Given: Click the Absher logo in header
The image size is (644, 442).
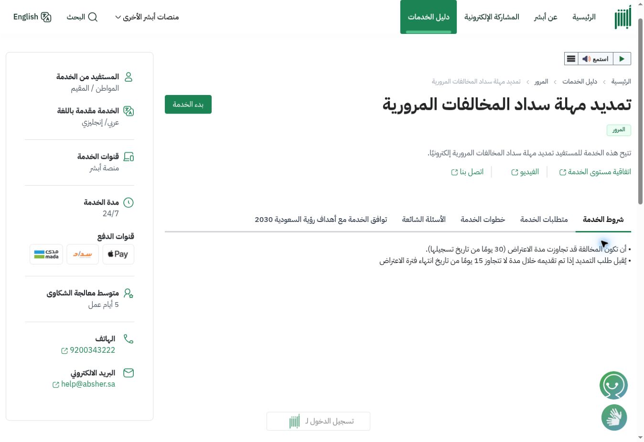Looking at the screenshot, I should point(623,18).
